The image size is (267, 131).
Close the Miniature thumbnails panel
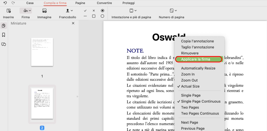(73, 23)
